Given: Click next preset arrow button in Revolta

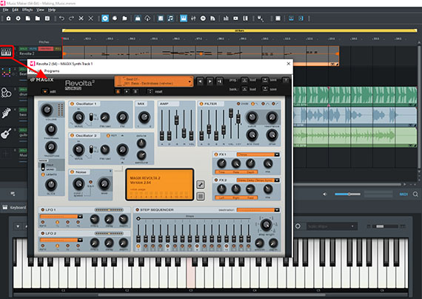Looking at the screenshot, I should [210, 81].
